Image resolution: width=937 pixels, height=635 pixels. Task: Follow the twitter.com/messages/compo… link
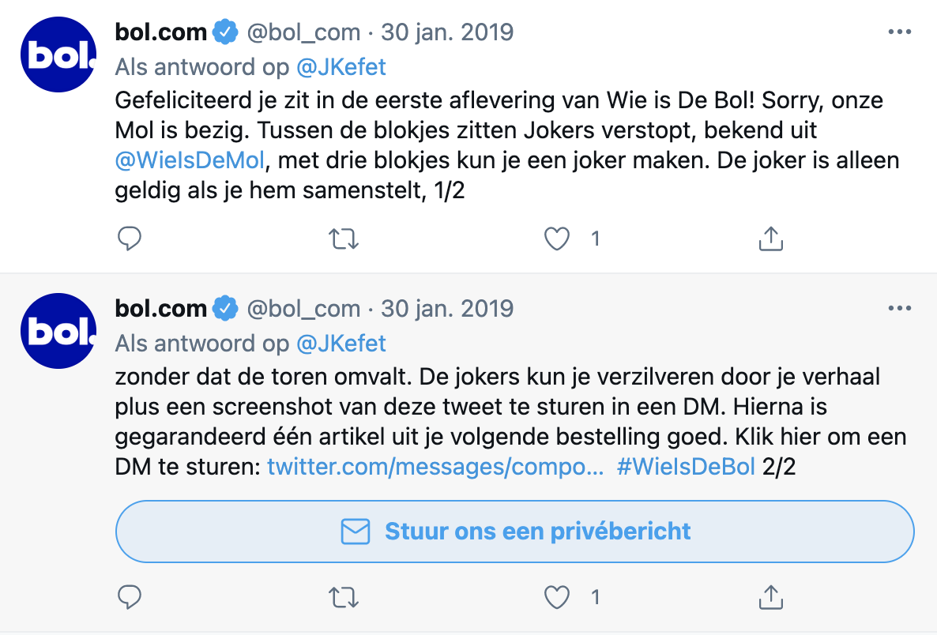click(435, 467)
